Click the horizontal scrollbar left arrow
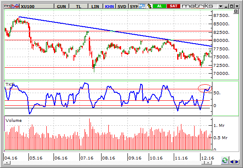Screen dimensions: 243x168 [7, 162]
